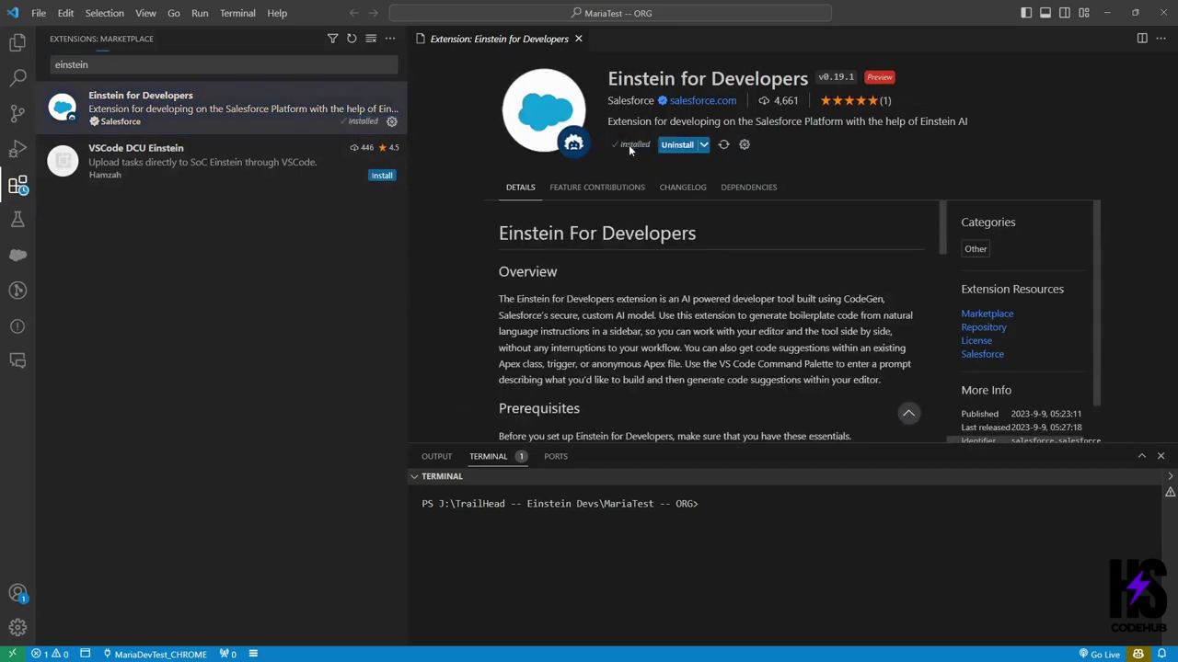Clear the extensions search results
Viewport: 1178px width, 662px height.
point(371,39)
